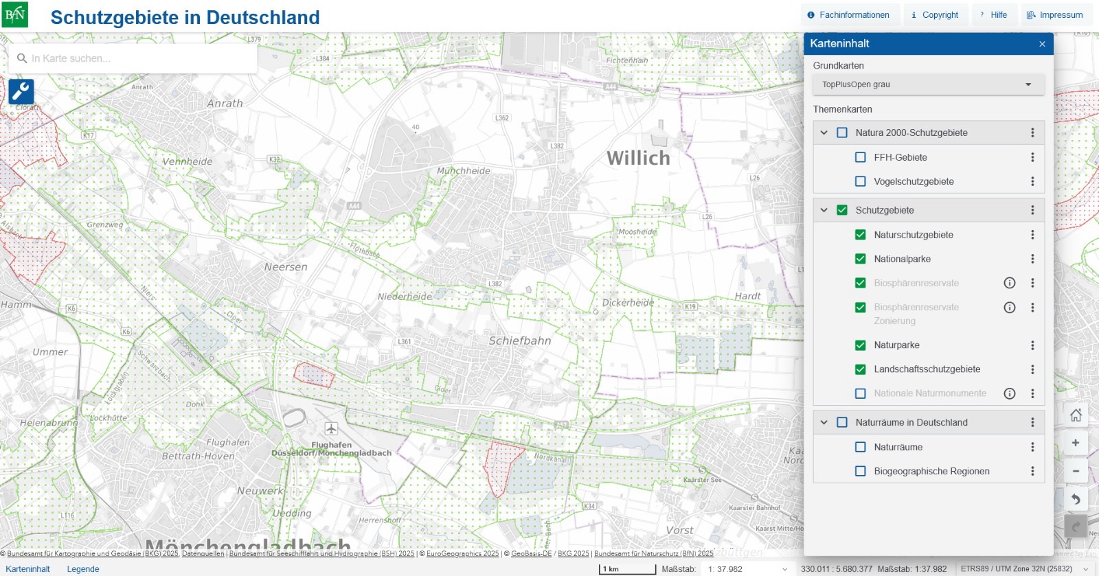Enable the FFH-Gebiete layer checkbox
The height and width of the screenshot is (576, 1099).
pyautogui.click(x=860, y=157)
